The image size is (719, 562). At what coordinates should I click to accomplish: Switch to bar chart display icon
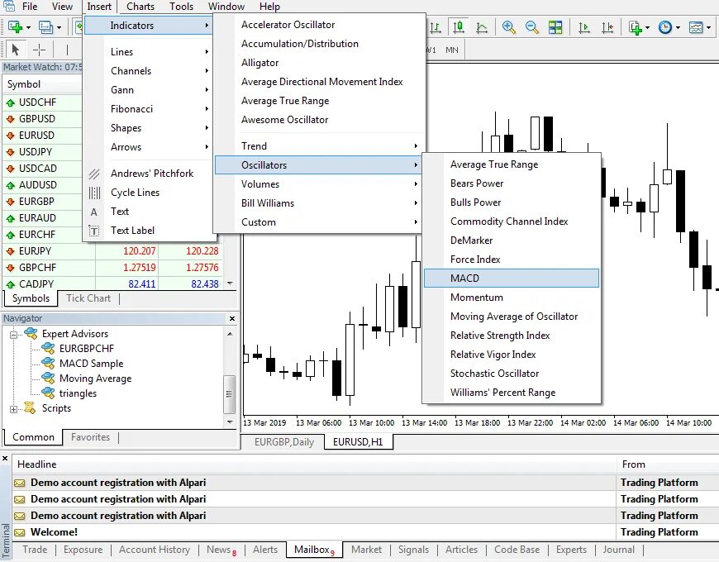coord(436,27)
